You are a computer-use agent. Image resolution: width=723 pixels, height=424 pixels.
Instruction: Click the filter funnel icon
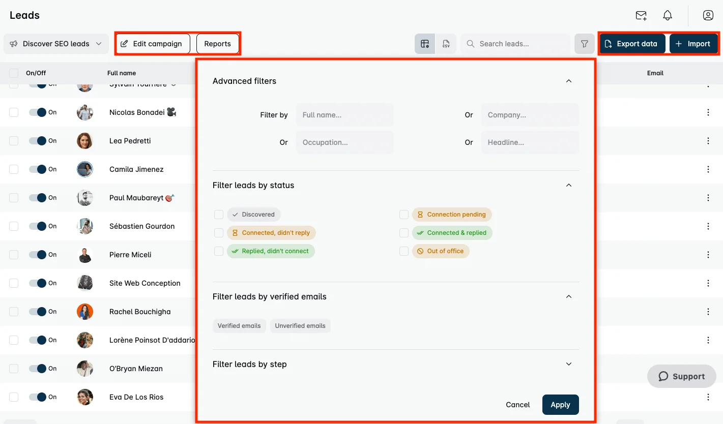[x=585, y=44]
